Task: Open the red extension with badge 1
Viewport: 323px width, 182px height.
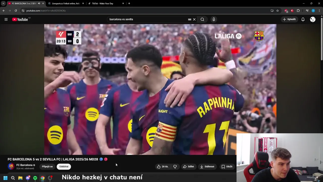Action: coord(286,11)
